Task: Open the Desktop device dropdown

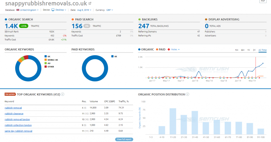Action: point(61,10)
